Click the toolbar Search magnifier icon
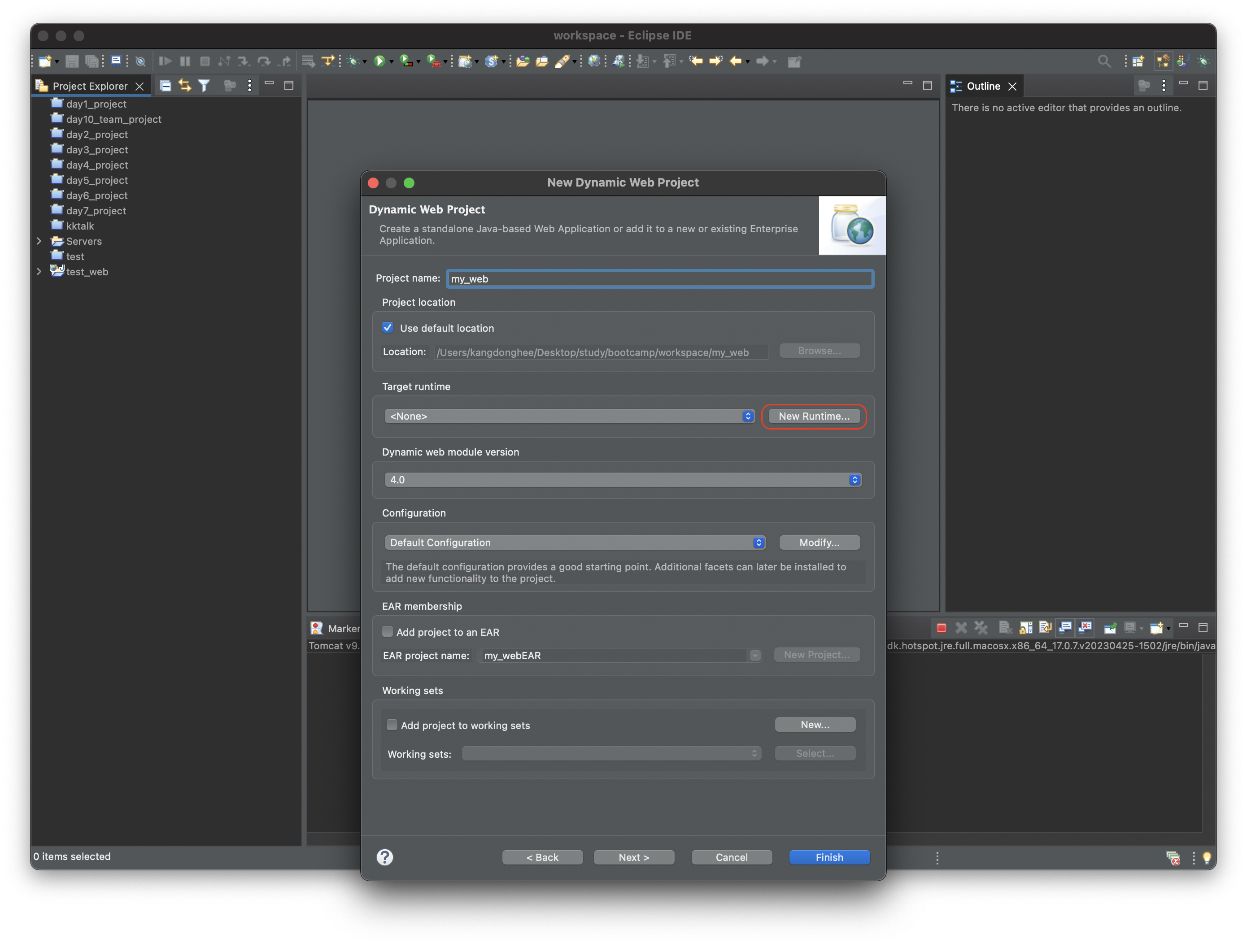This screenshot has height=947, width=1247. pos(1104,61)
